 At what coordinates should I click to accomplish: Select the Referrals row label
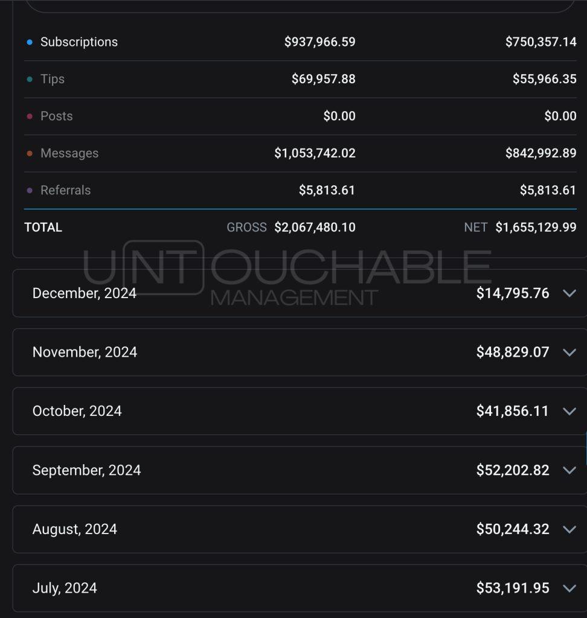click(65, 190)
